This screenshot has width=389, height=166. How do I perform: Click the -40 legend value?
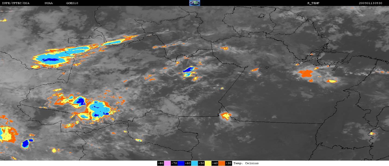click(215, 163)
